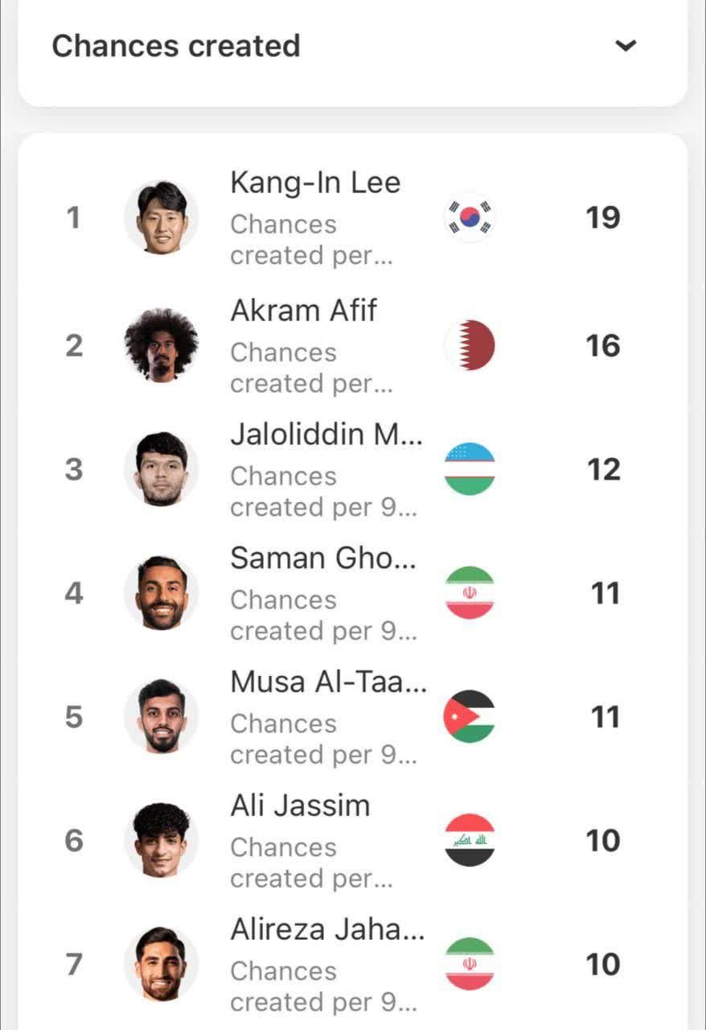706x1030 pixels.
Task: Open Akram Afif player name link
Action: pos(304,311)
